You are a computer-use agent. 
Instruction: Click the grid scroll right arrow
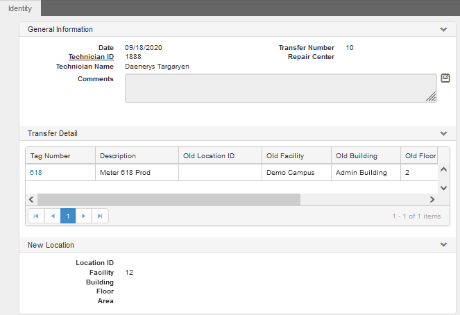[x=432, y=199]
